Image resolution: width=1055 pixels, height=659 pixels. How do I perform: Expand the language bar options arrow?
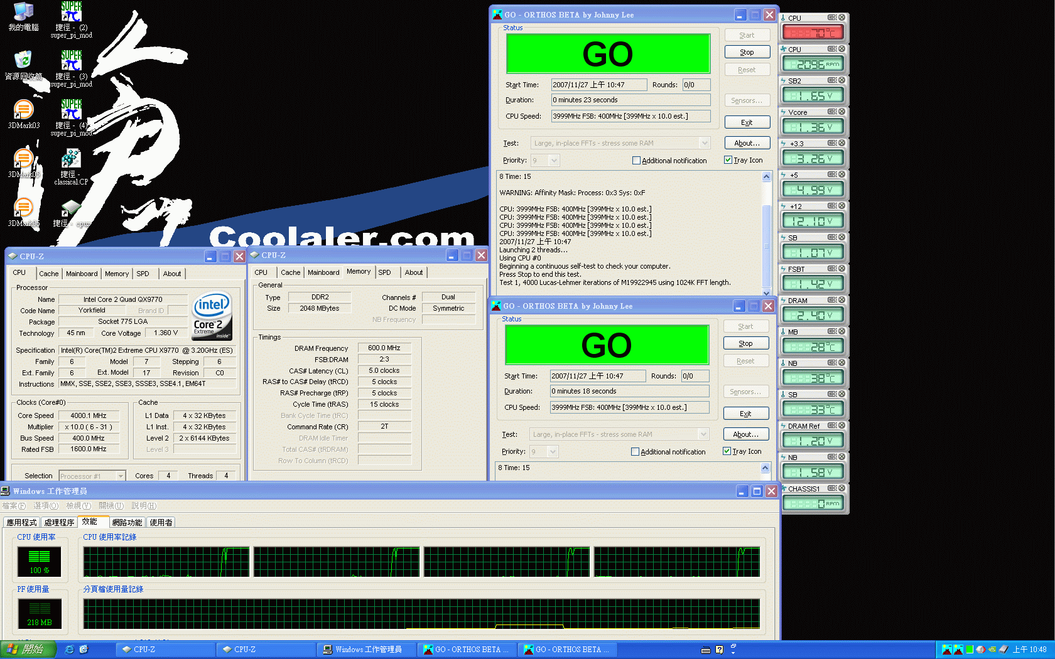(733, 653)
